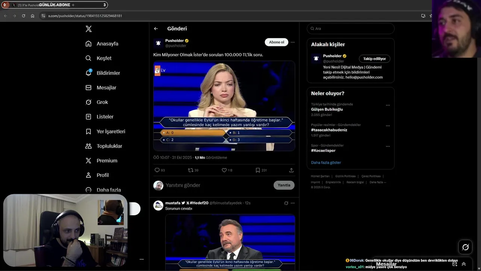Click the new message icon in the Mesajlar drawer
The width and height of the screenshot is (481, 271).
point(455,264)
